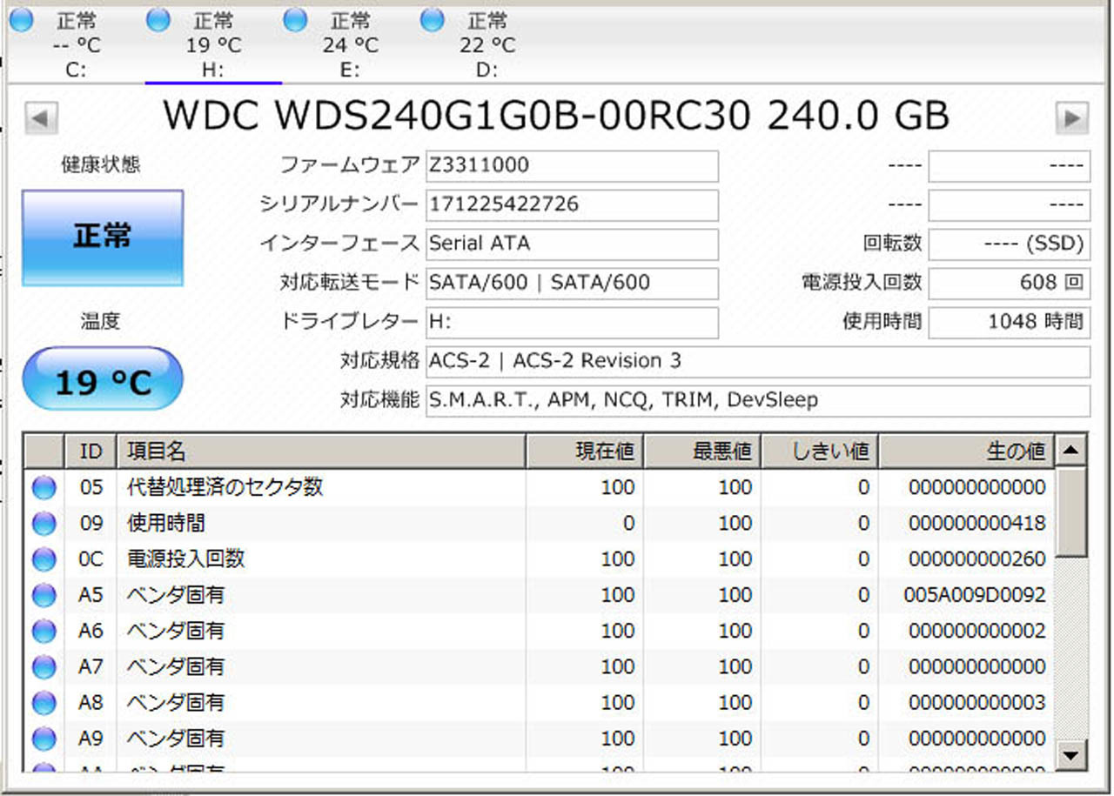
Task: Click the SMART list scrollbar thumb
Action: coord(1071,511)
